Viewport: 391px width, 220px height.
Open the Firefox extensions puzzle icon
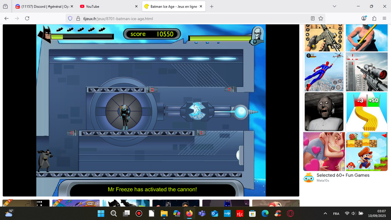tap(374, 18)
